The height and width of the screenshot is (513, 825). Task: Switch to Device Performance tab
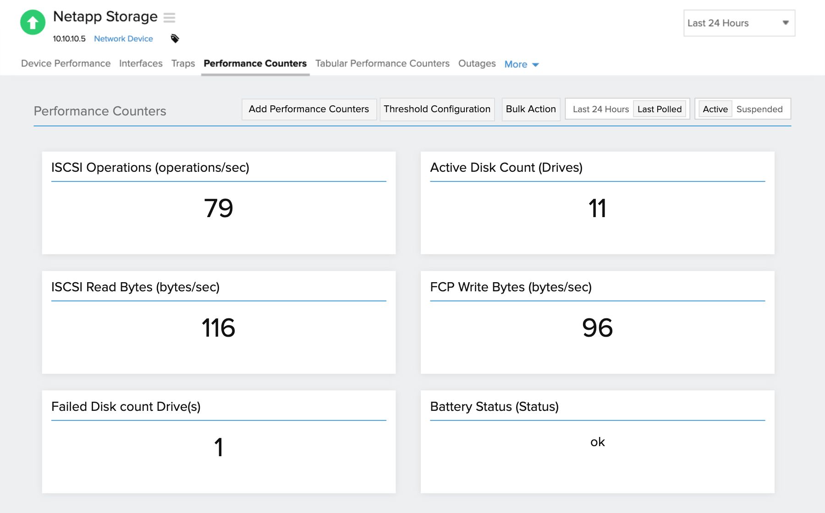point(66,64)
